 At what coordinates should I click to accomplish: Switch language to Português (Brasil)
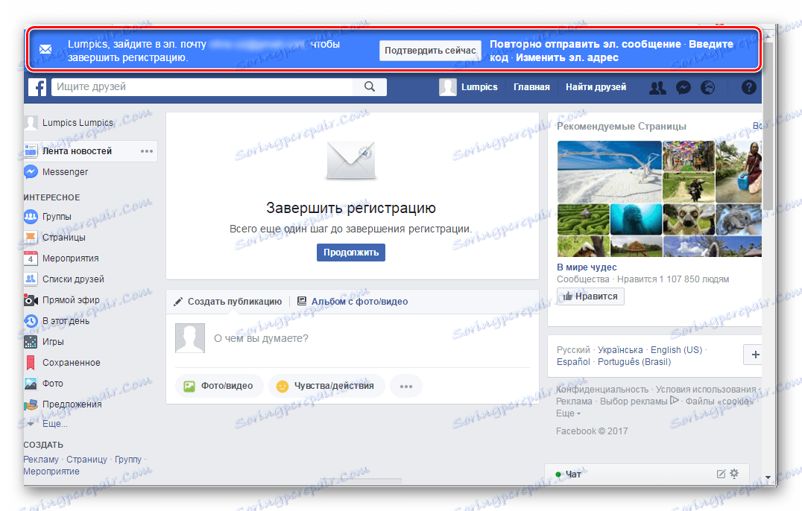click(634, 362)
